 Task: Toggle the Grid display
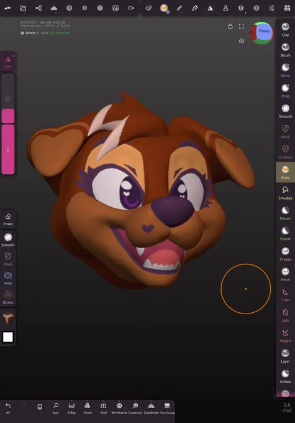(x=104, y=408)
